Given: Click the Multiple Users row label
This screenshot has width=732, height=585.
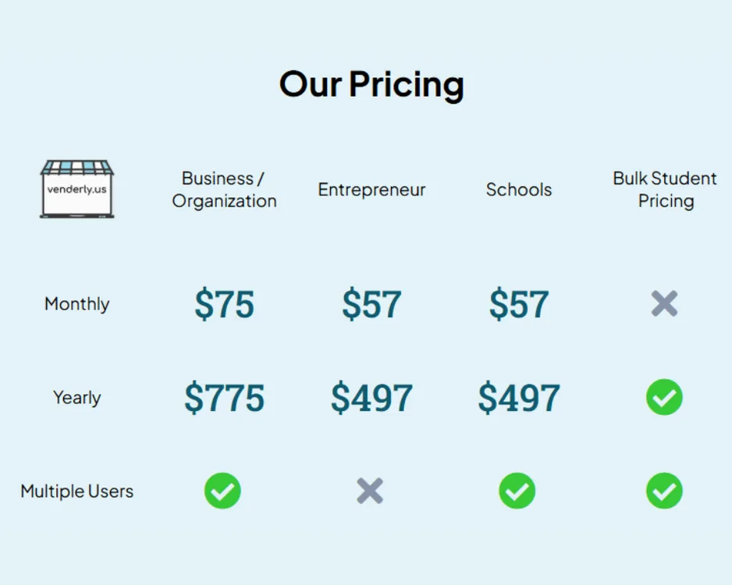Looking at the screenshot, I should point(77,491).
